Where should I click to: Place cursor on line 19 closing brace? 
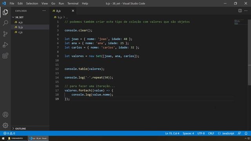65,99
